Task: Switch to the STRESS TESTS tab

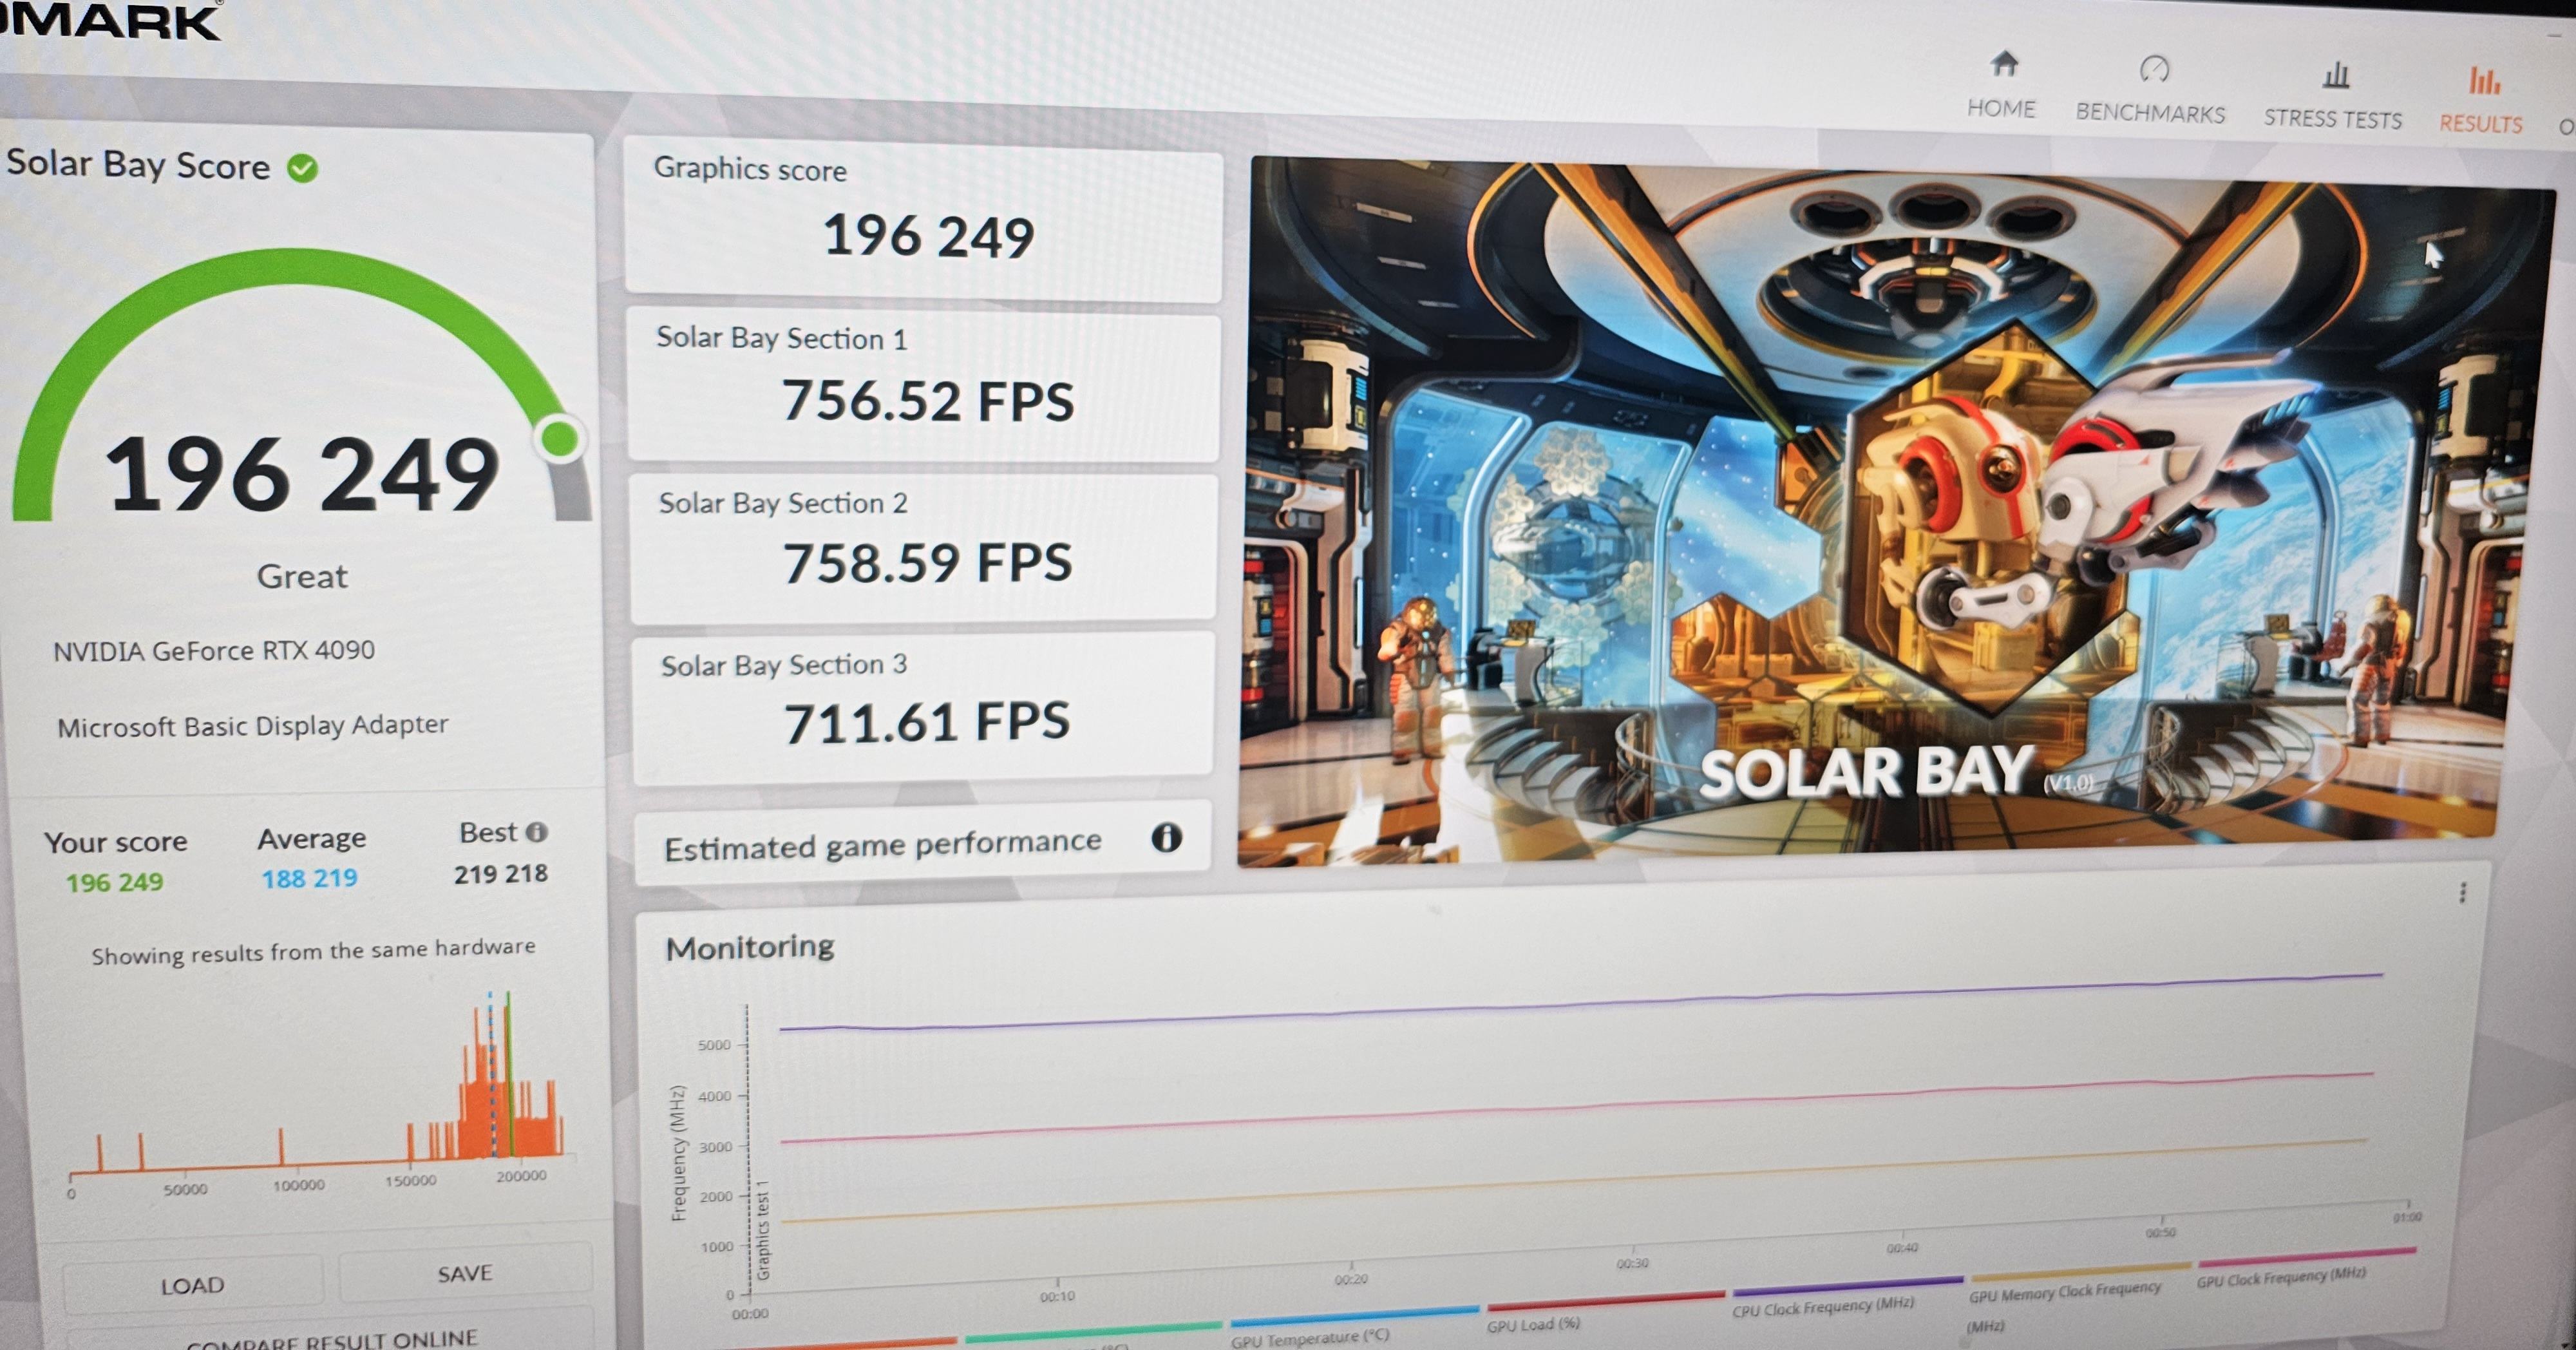Action: click(x=2332, y=97)
